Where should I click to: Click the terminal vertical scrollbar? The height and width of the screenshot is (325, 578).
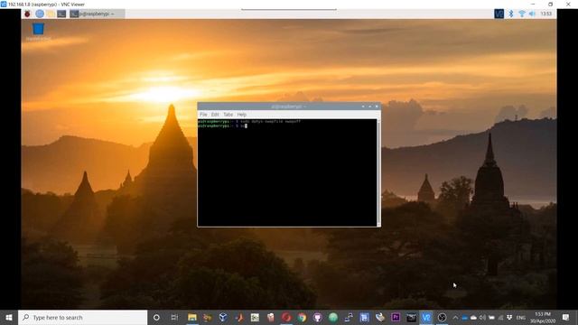(378, 172)
